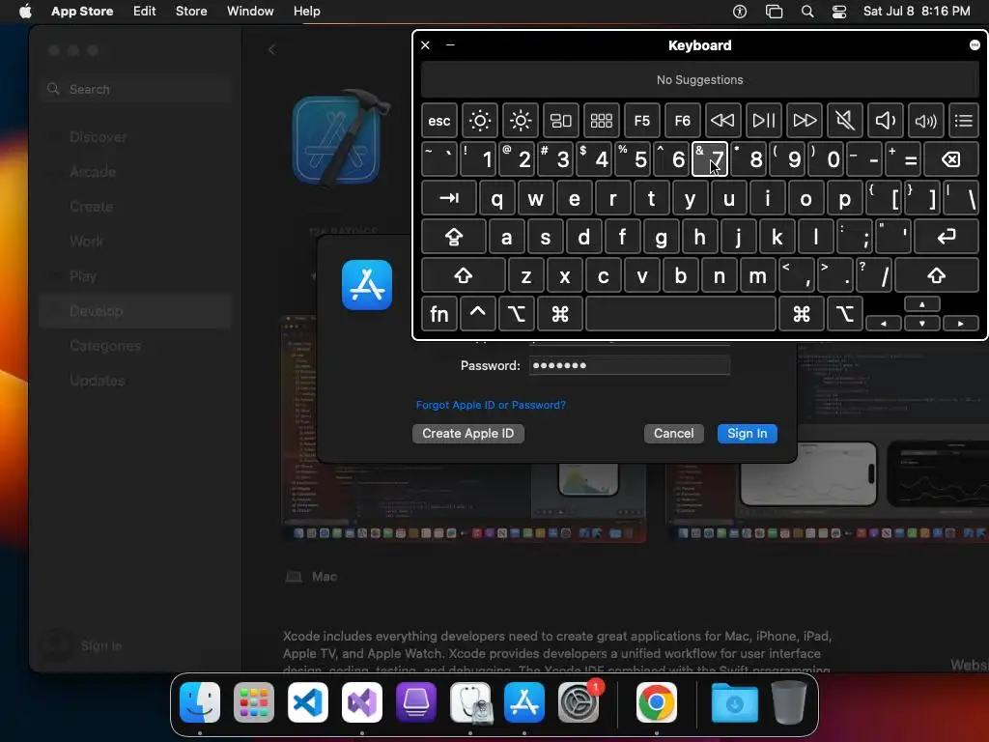
Task: Toggle the fn key
Action: point(439,314)
